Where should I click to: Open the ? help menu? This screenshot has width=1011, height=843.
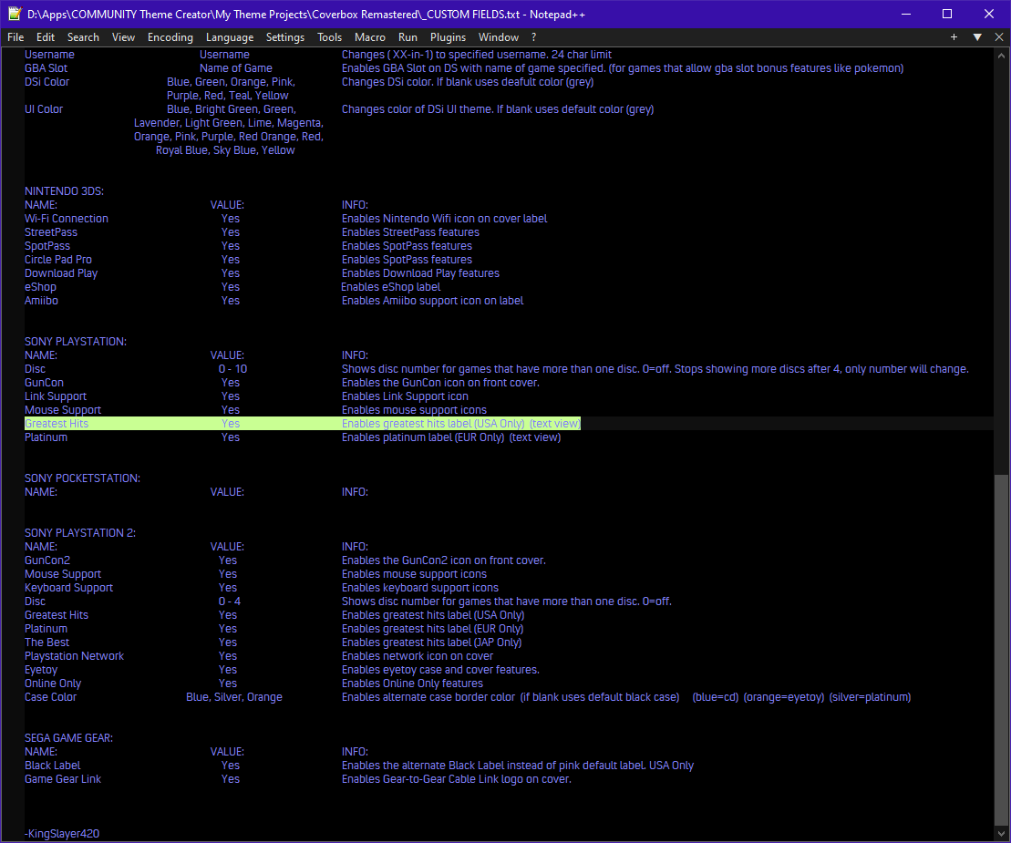point(534,37)
